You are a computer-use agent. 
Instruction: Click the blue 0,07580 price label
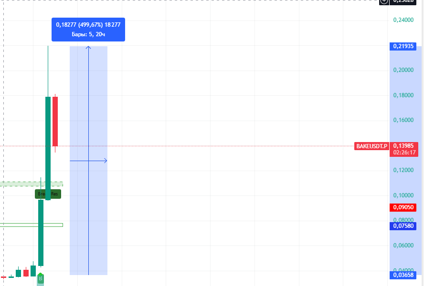click(403, 226)
